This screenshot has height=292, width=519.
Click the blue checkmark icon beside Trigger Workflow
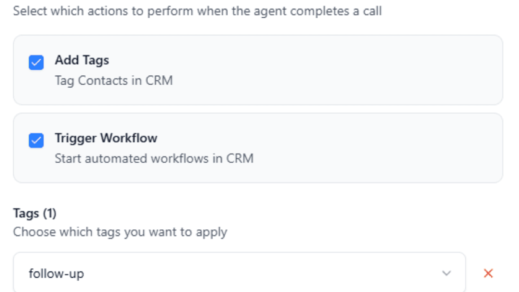[x=36, y=141]
